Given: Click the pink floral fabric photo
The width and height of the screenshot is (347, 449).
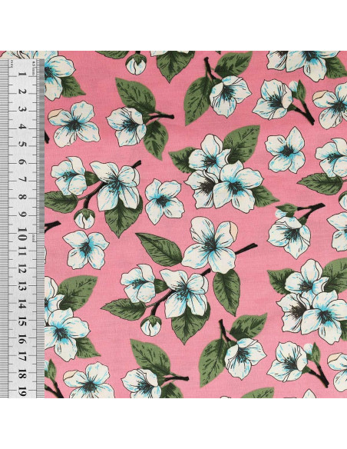Looking at the screenshot, I should 173,224.
